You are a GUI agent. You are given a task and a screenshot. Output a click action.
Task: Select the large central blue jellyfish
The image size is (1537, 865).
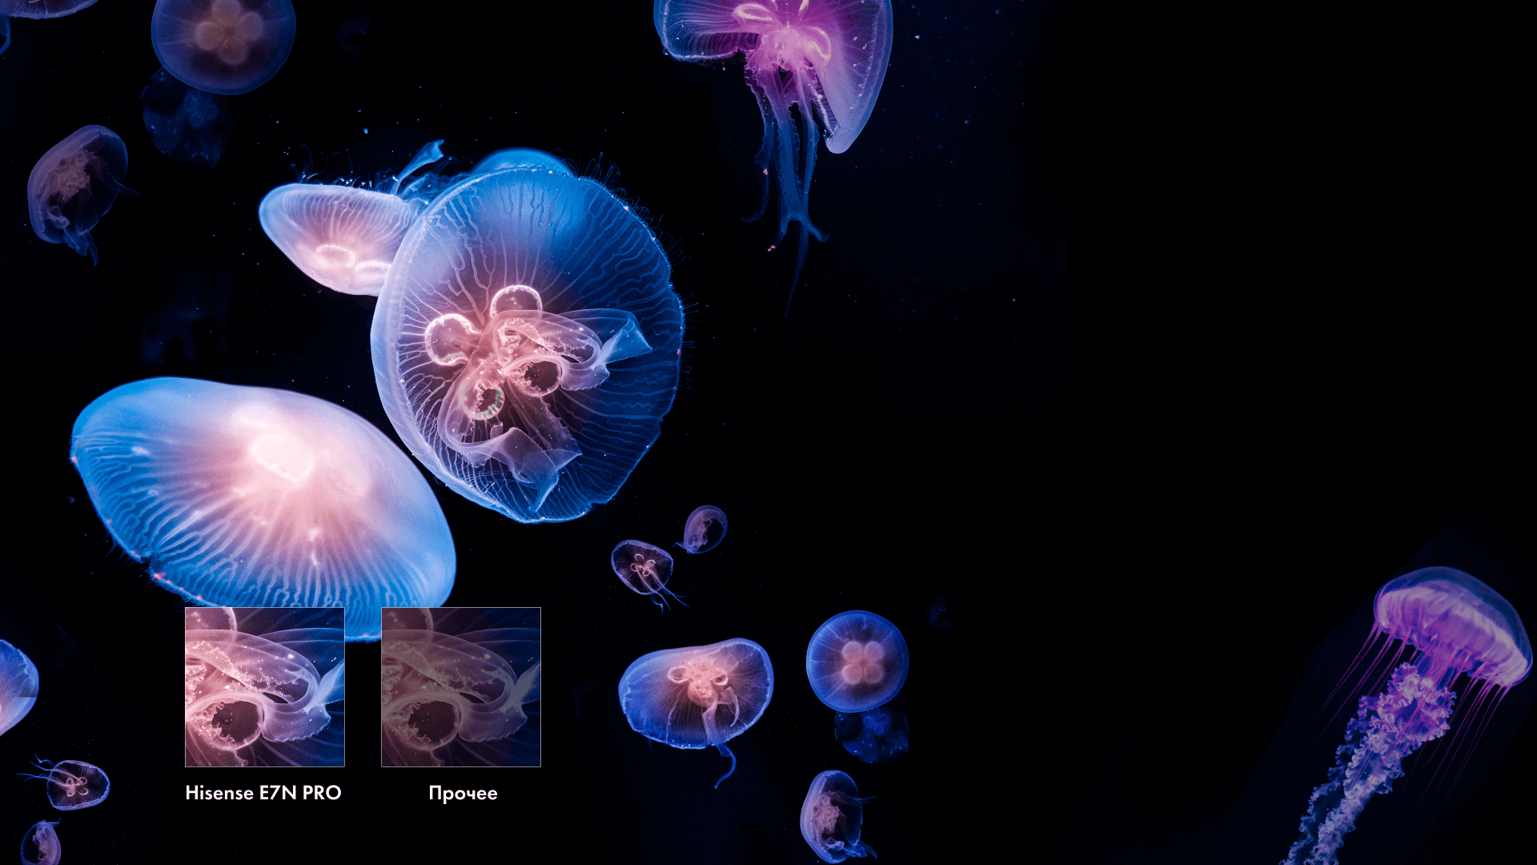coord(528,340)
